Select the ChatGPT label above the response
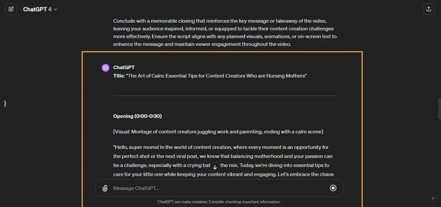Screen dimensions: 441x207 pyautogui.click(x=124, y=67)
